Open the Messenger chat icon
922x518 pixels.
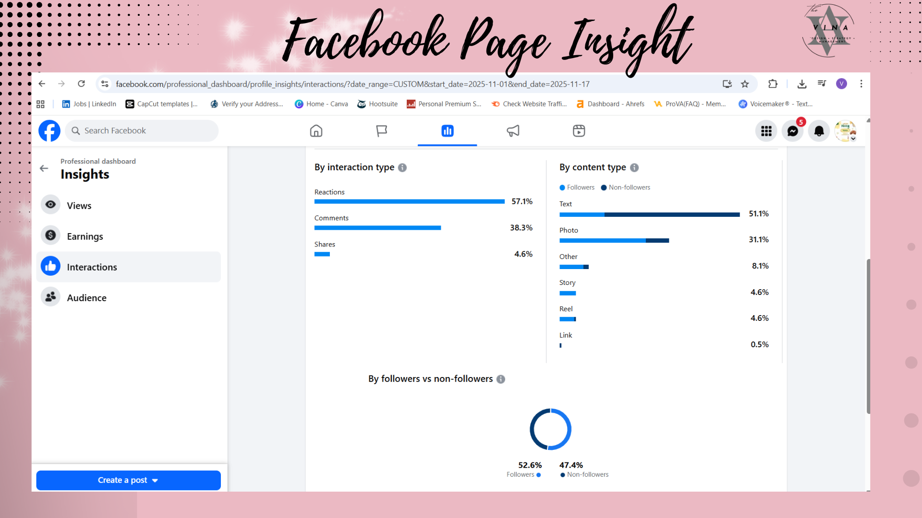point(793,131)
